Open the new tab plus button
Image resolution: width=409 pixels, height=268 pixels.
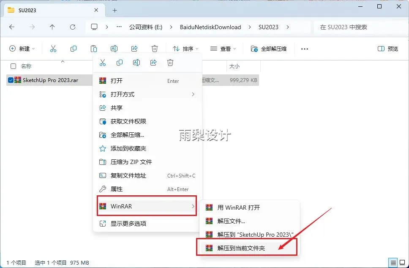(115, 11)
